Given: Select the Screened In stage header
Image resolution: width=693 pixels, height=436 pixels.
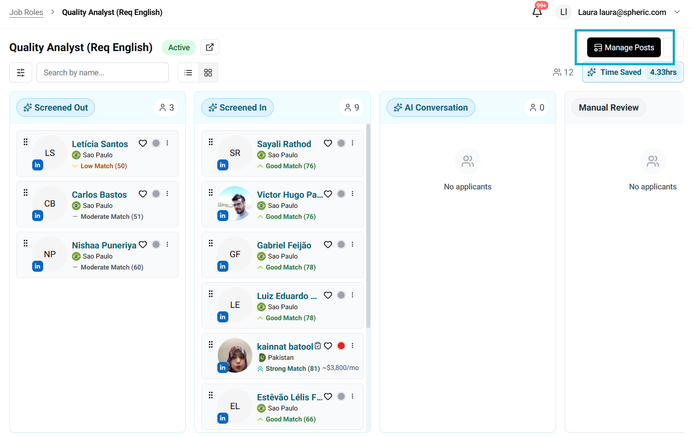Looking at the screenshot, I should [238, 107].
